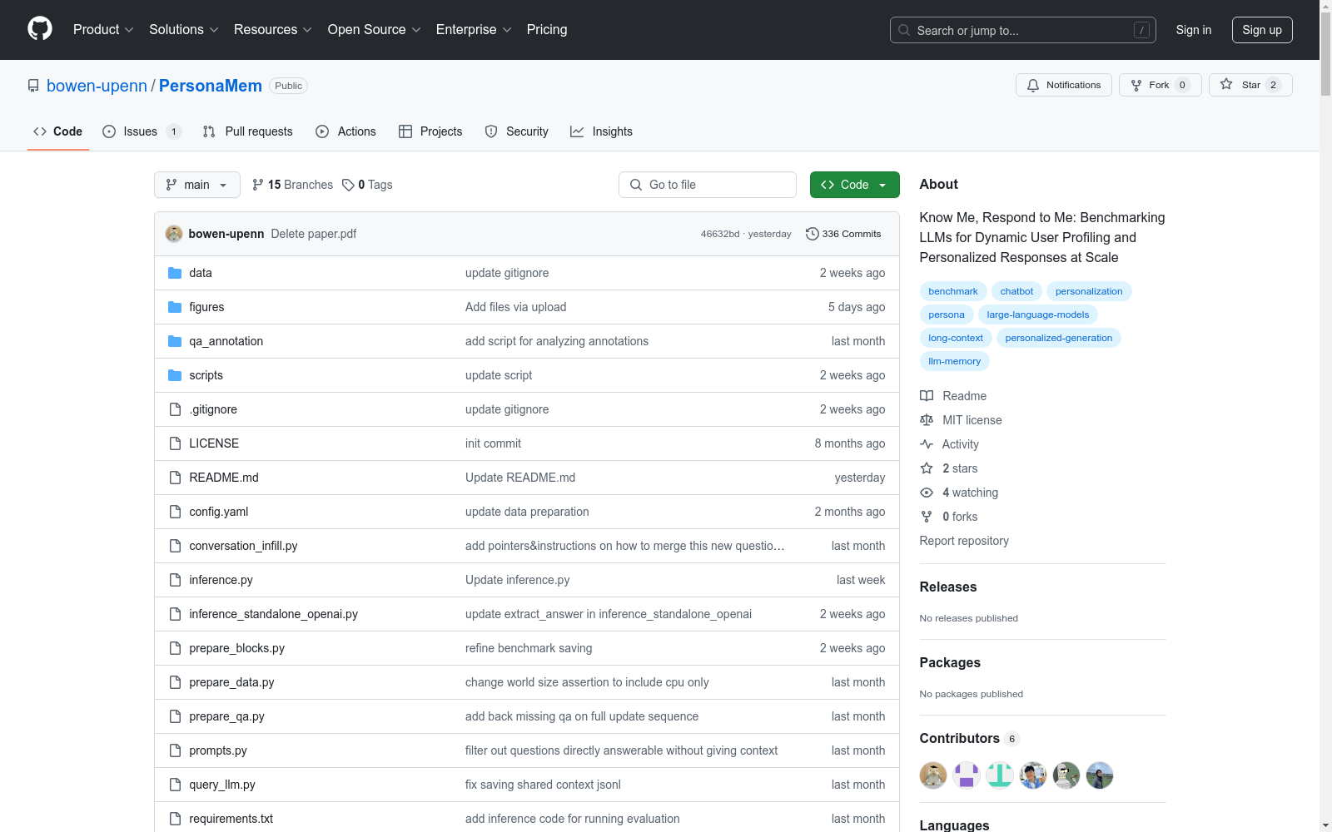Click the star icon on Star button
1332x832 pixels.
(1226, 84)
